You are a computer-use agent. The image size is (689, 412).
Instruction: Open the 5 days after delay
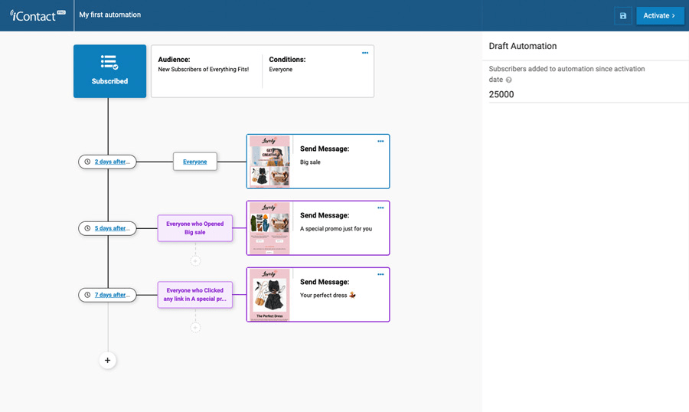point(107,228)
